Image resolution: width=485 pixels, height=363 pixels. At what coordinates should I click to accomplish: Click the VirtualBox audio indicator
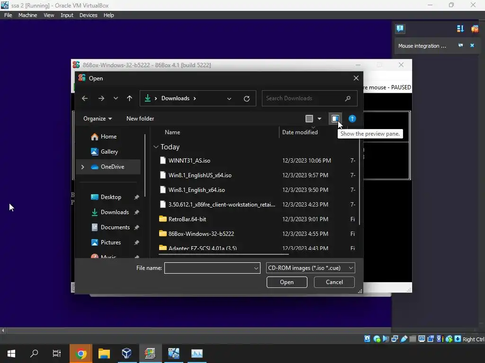click(x=386, y=339)
